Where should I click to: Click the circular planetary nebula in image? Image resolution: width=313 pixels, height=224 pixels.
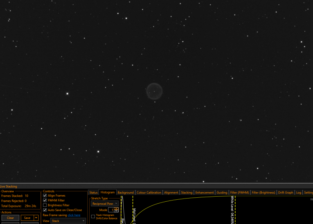click(x=154, y=91)
